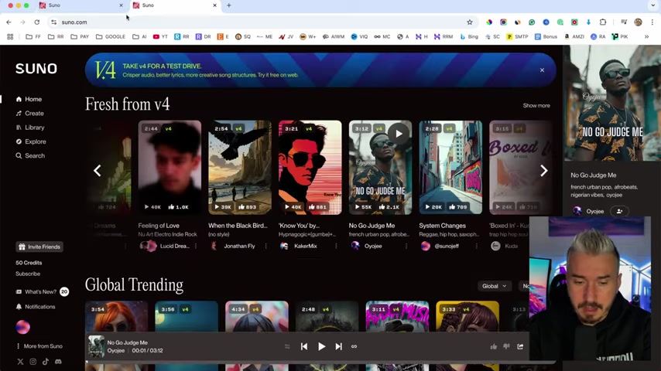Follow Oyojee in the right panel

click(x=619, y=212)
